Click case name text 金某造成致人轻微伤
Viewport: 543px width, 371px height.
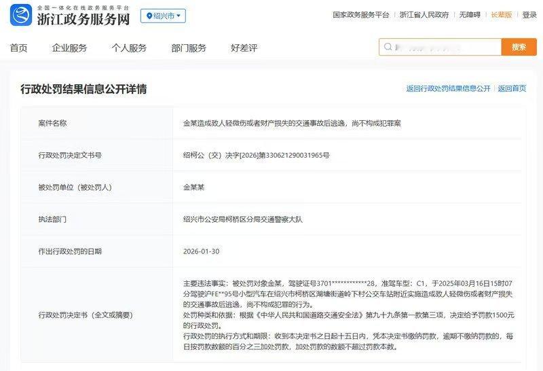point(292,123)
